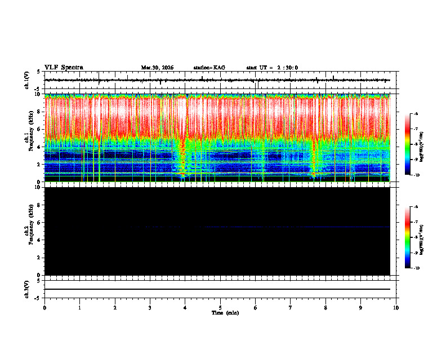
Task: Click the "-6" label on ch.1 color bar
Action: click(x=415, y=113)
